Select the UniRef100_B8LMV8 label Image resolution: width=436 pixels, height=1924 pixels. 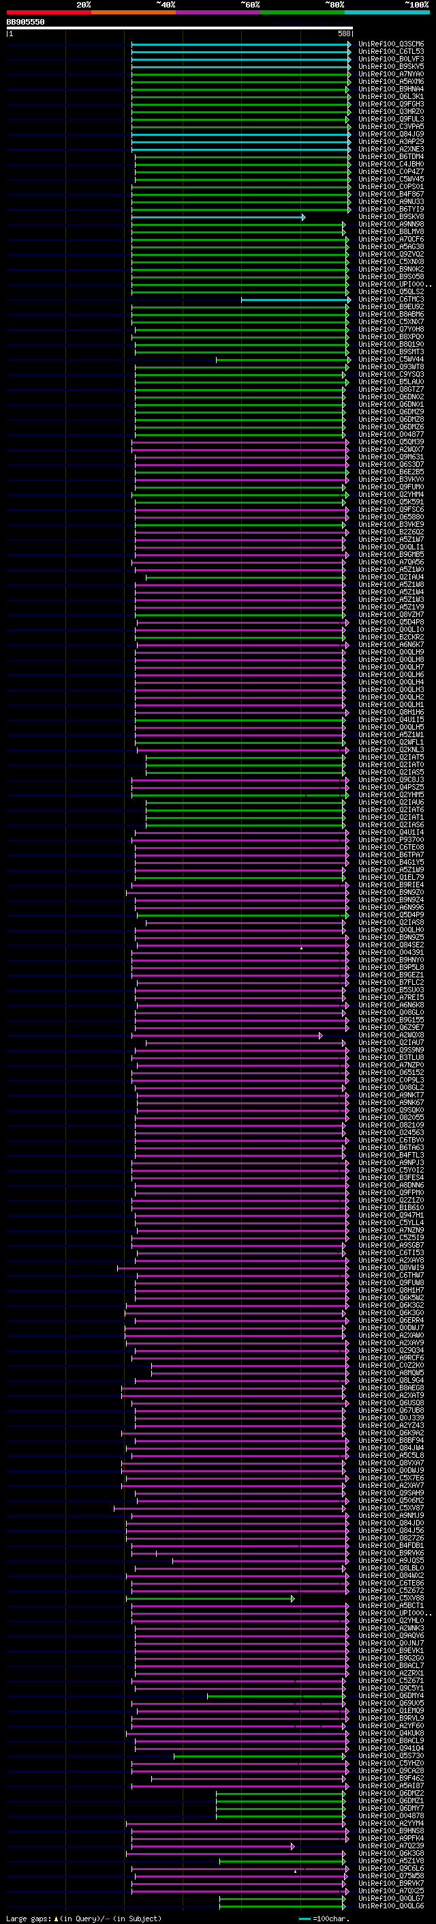[391, 231]
